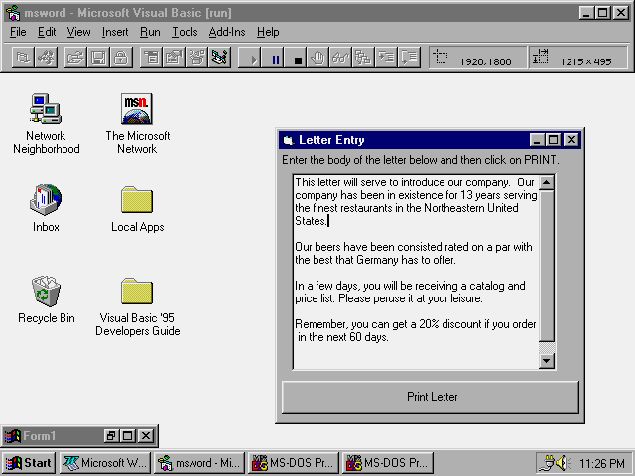The image size is (635, 476).
Task: Open the Run menu
Action: 150,32
